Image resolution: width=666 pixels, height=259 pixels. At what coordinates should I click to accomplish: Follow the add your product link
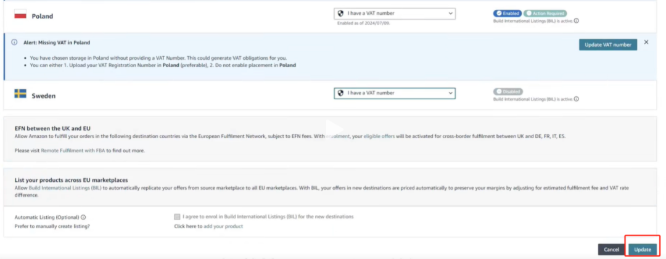point(223,226)
